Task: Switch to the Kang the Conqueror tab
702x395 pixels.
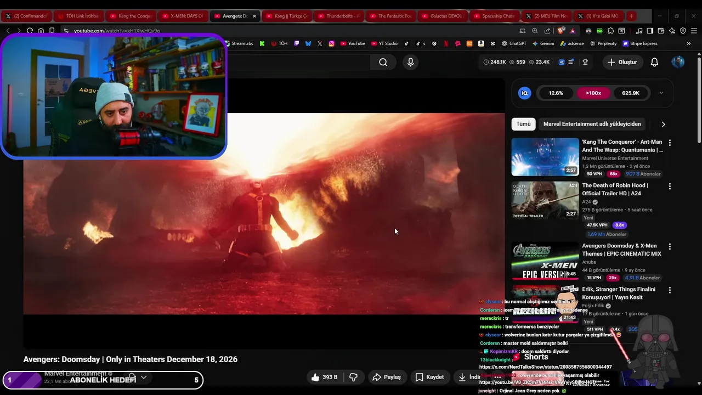Action: pyautogui.click(x=131, y=16)
